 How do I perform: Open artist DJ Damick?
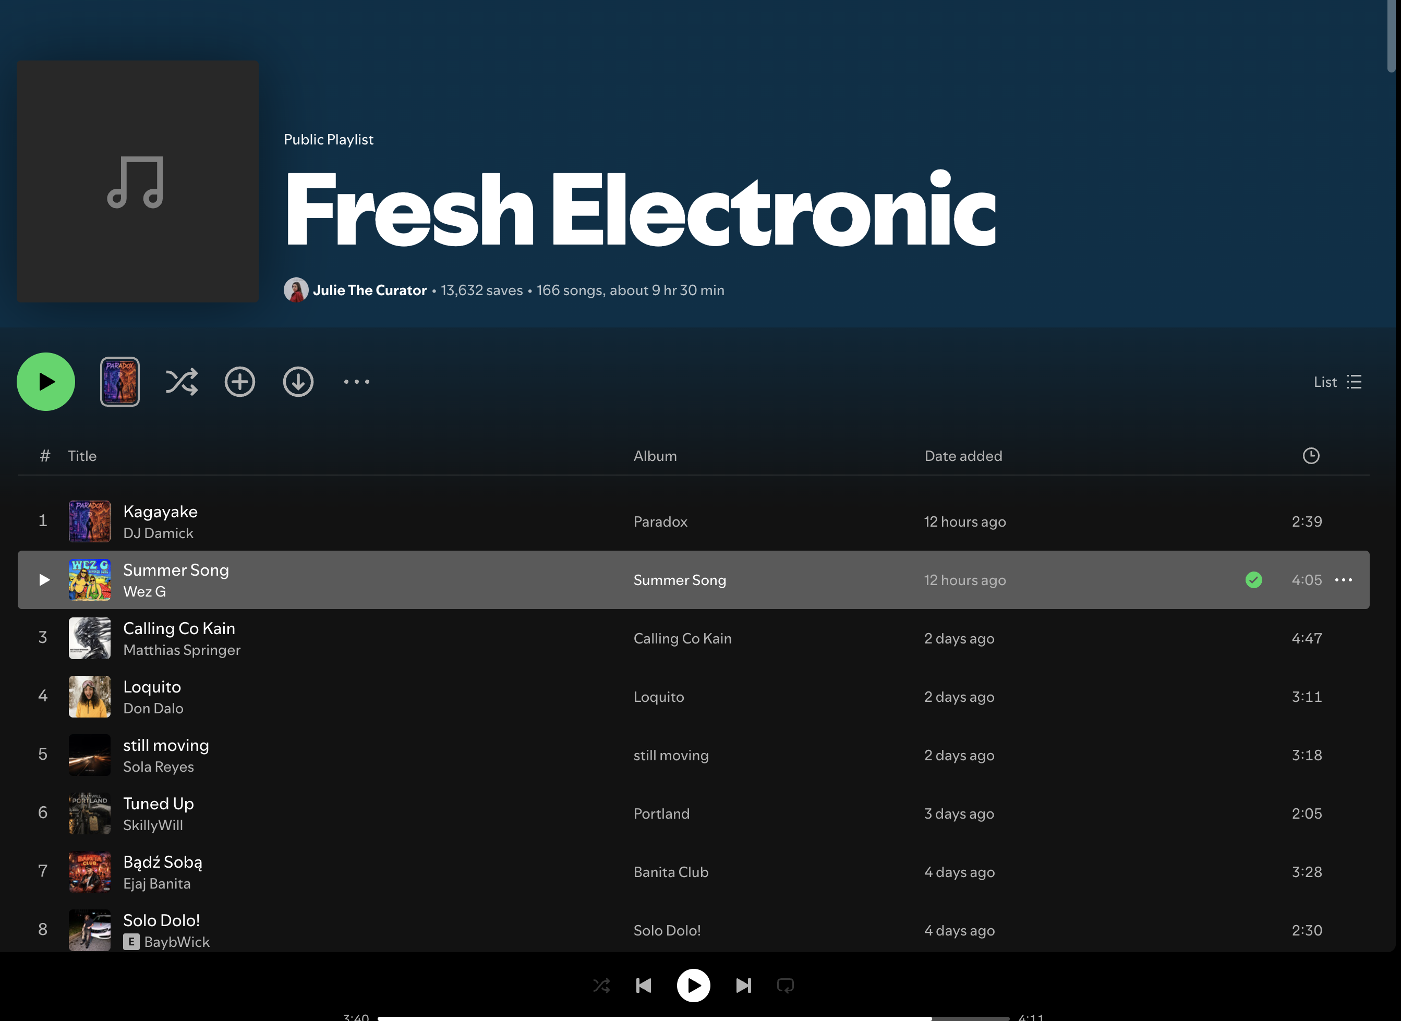(158, 533)
